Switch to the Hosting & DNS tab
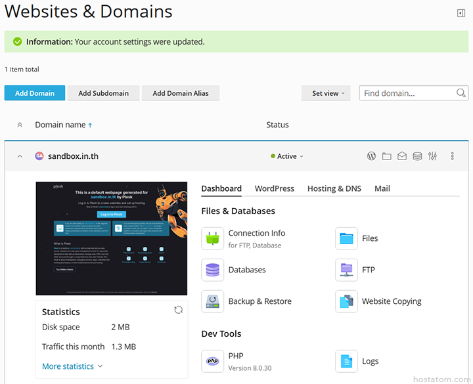The width and height of the screenshot is (473, 384). 334,188
